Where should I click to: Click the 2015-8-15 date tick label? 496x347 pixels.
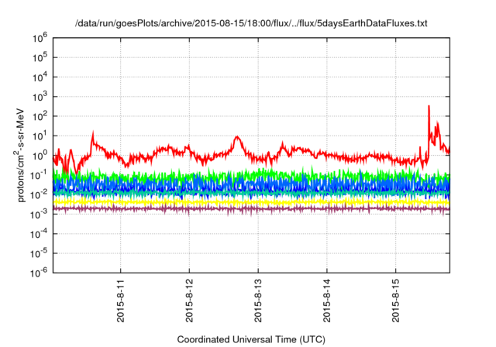pyautogui.click(x=396, y=301)
